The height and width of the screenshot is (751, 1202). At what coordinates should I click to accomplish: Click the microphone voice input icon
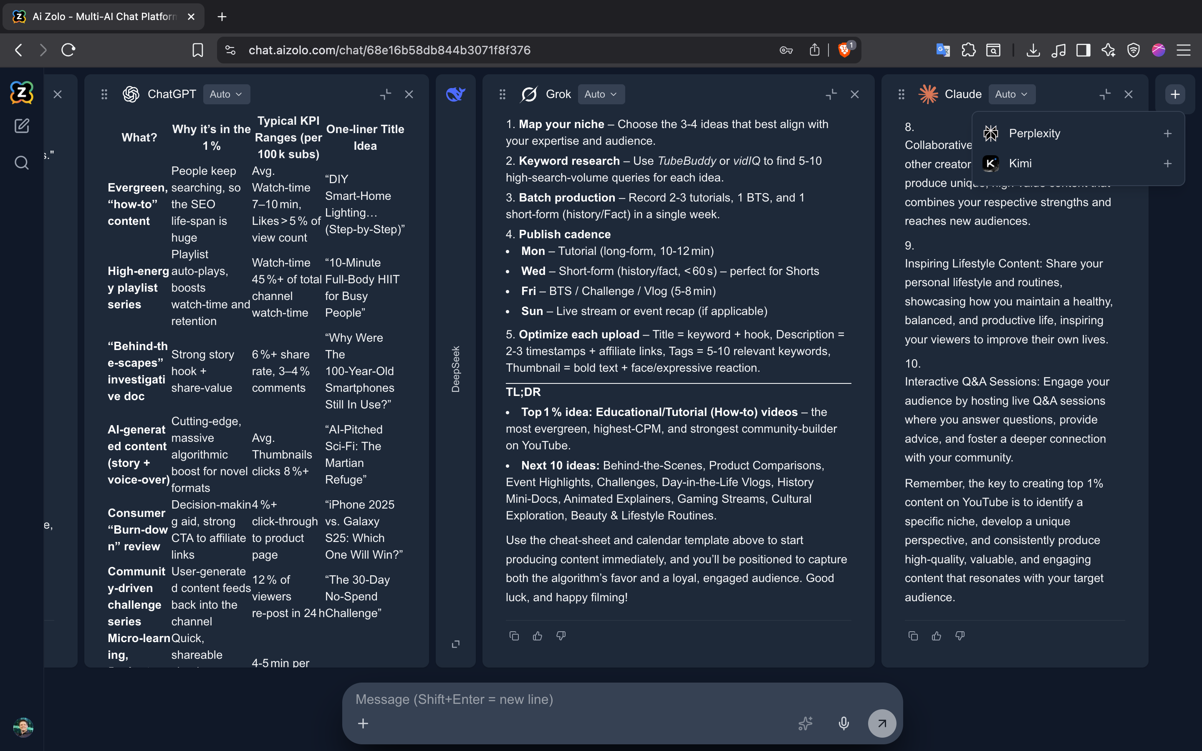843,723
